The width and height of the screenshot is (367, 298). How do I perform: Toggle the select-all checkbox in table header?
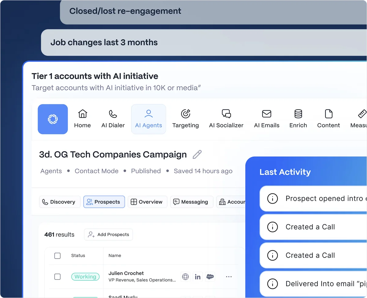[57, 256]
